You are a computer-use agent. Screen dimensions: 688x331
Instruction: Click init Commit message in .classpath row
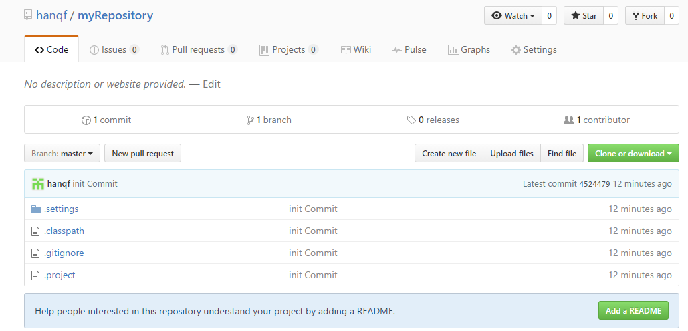click(x=314, y=231)
